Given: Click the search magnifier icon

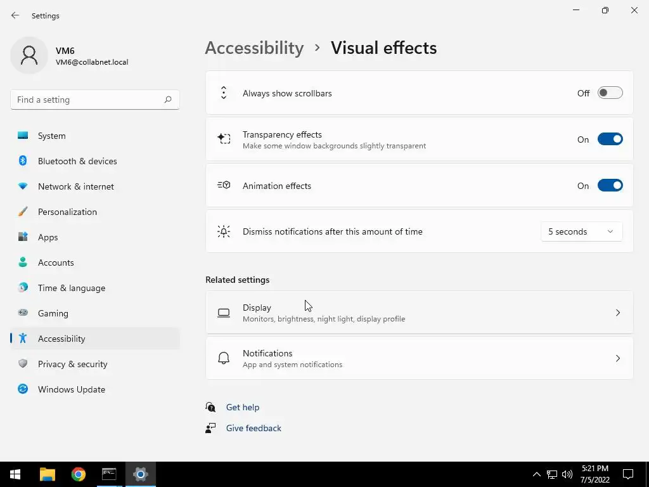Looking at the screenshot, I should coord(168,100).
